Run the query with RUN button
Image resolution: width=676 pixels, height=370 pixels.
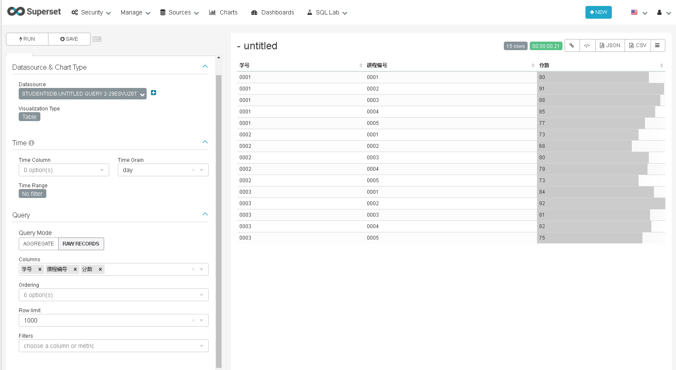point(27,39)
